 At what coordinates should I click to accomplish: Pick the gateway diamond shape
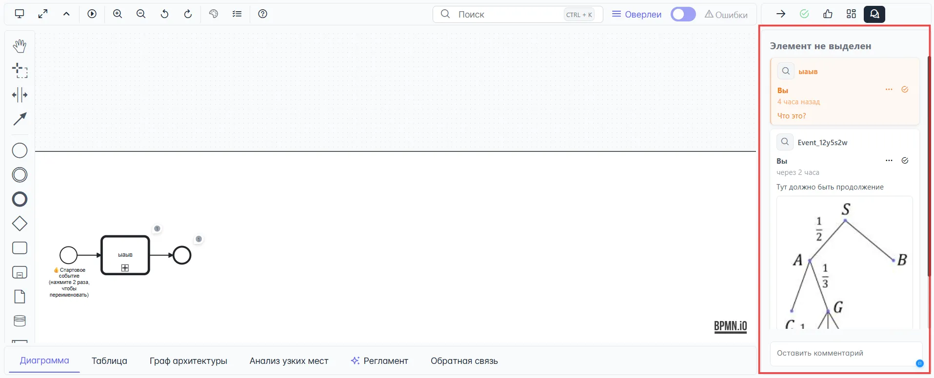pos(20,224)
